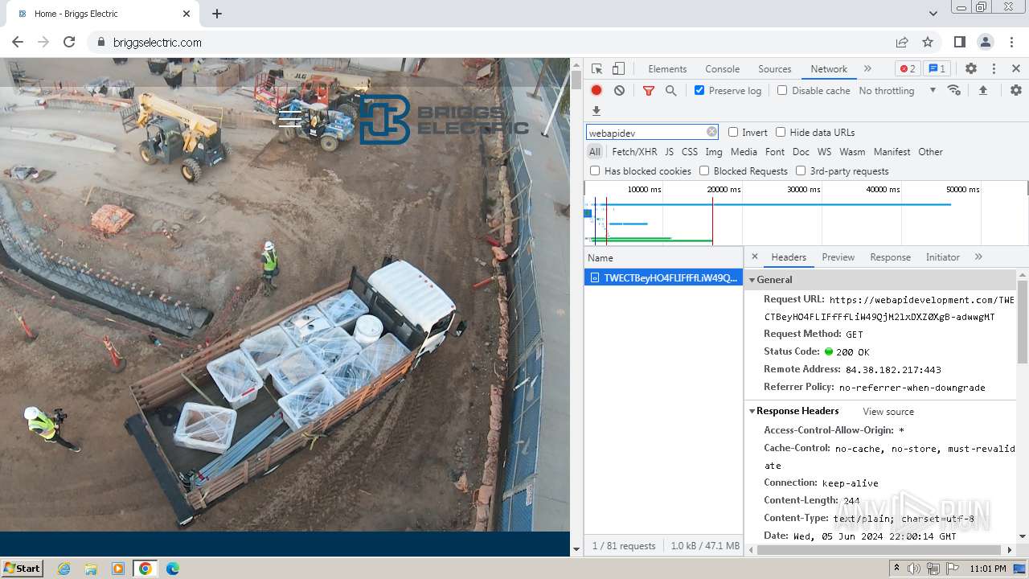Check Blocked Requests checkbox
The height and width of the screenshot is (579, 1029).
pos(704,170)
